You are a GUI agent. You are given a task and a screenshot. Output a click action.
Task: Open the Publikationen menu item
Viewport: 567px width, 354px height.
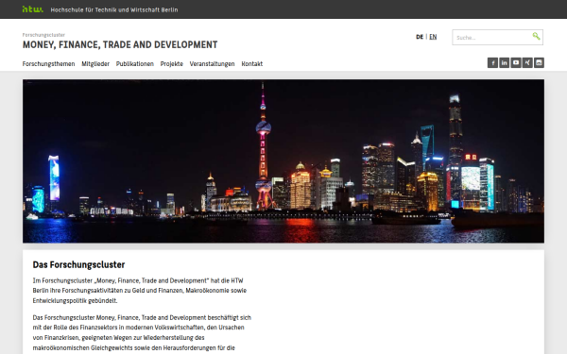[135, 64]
